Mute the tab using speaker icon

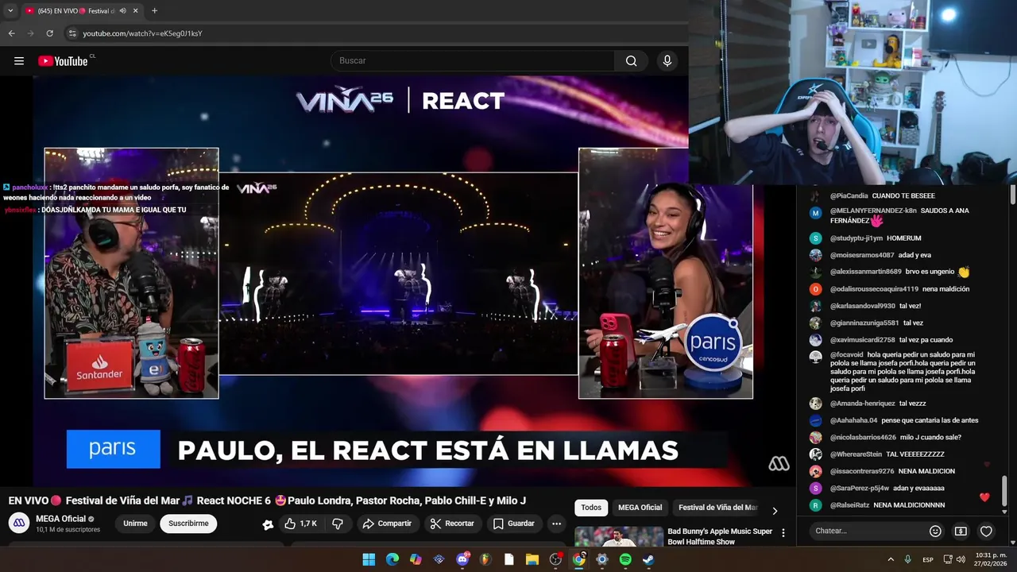click(x=123, y=11)
